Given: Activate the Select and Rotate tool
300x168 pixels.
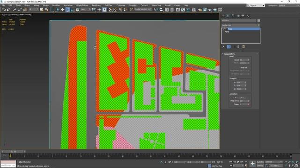Looking at the screenshot, I should [x=67, y=10].
